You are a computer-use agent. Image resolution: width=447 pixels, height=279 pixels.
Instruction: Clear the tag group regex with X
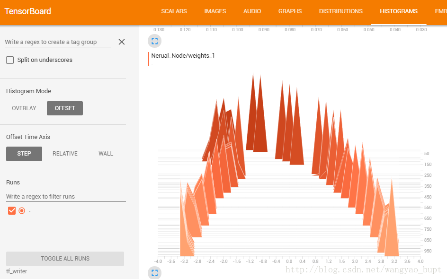tap(122, 42)
